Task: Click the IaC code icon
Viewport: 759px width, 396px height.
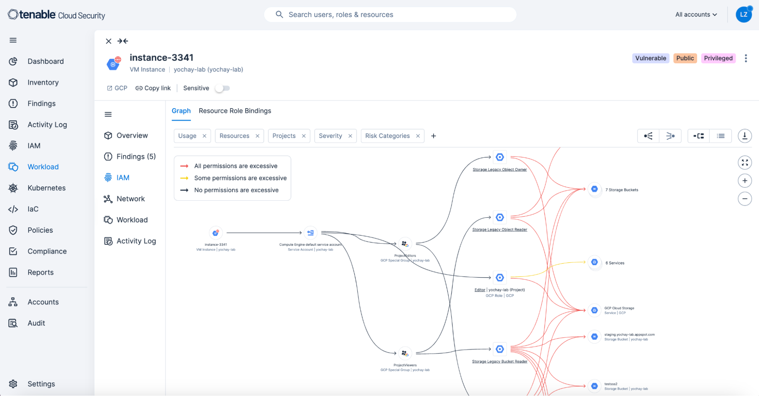Action: pos(13,209)
